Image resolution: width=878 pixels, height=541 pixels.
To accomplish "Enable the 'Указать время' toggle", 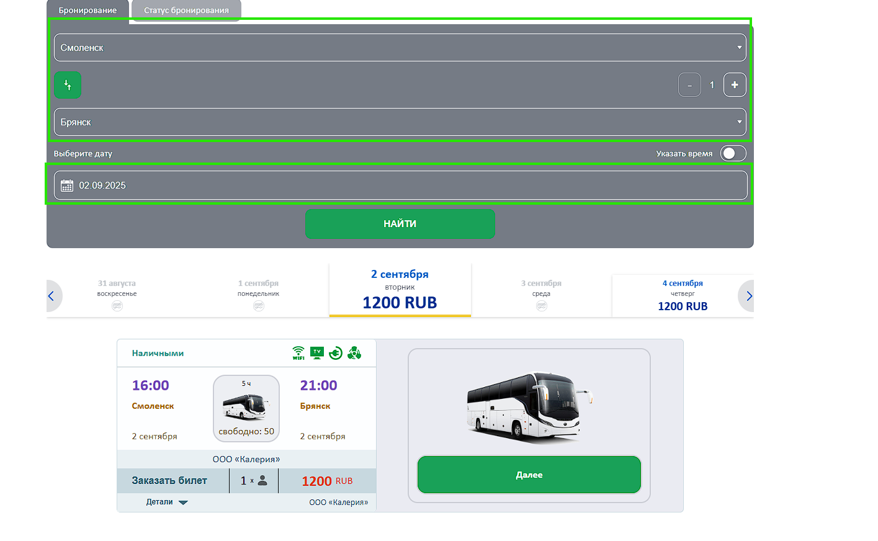I will click(733, 153).
